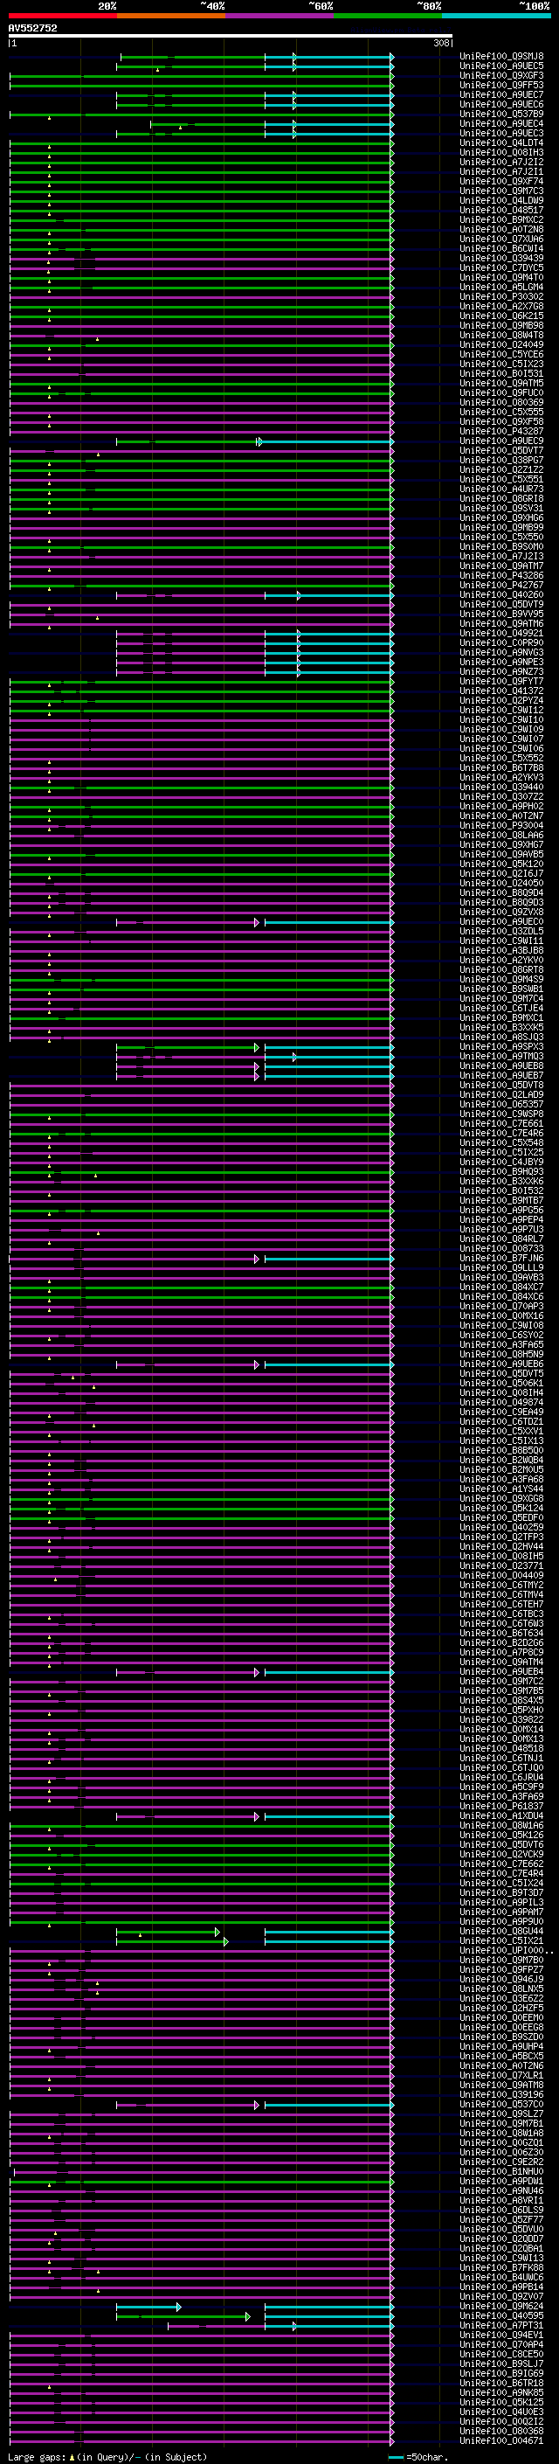The height and width of the screenshot is (2464, 559).
Task: Select the UniRef100_C8CE50 label
Action: 501,2354
